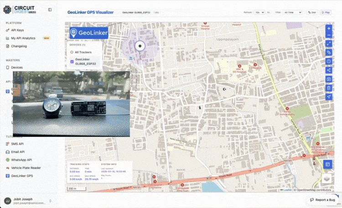Click the Last Updated timestamp in stats
342x208 pixels.
point(114,172)
